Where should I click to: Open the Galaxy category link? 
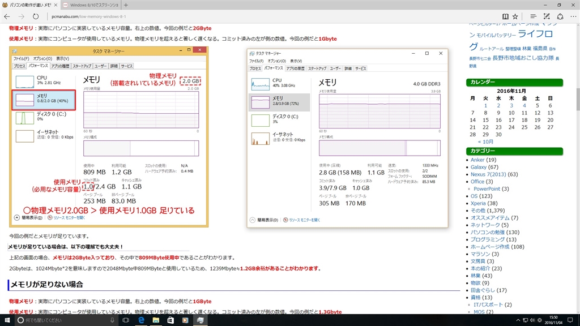pyautogui.click(x=478, y=167)
